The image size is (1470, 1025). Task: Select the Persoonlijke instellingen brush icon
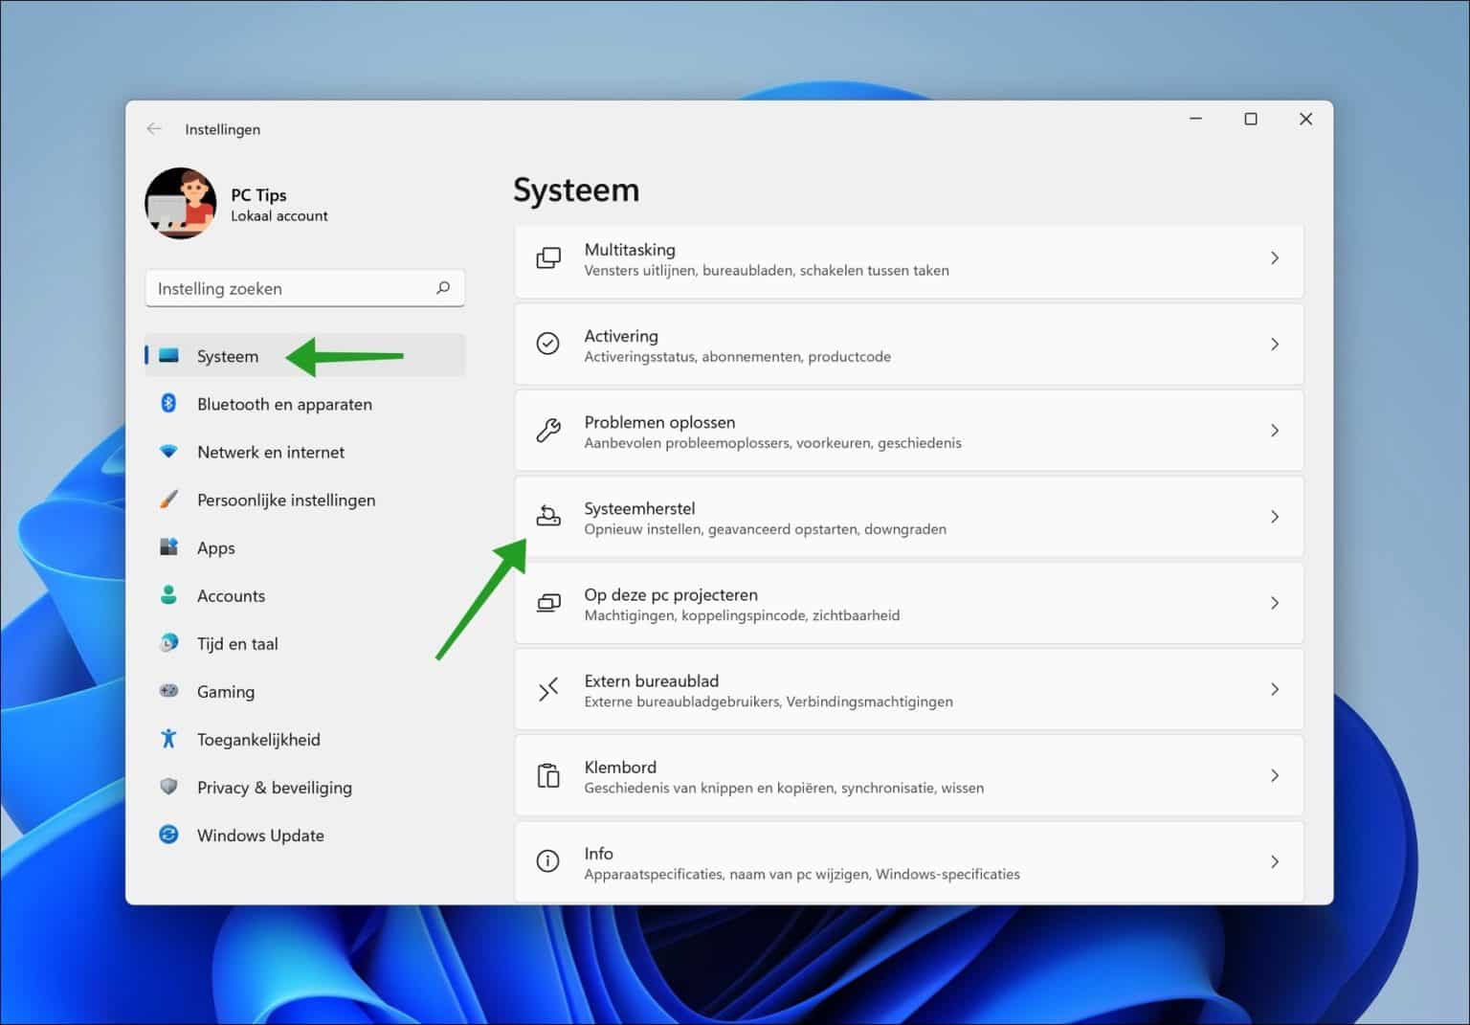168,500
